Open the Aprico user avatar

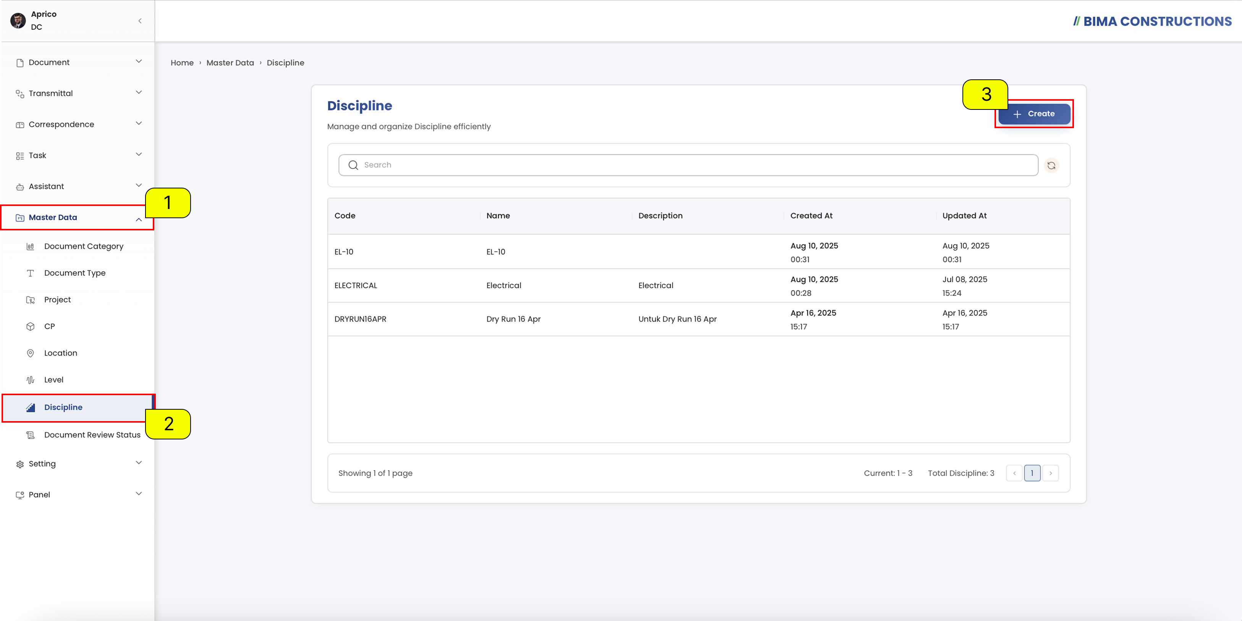(x=18, y=21)
